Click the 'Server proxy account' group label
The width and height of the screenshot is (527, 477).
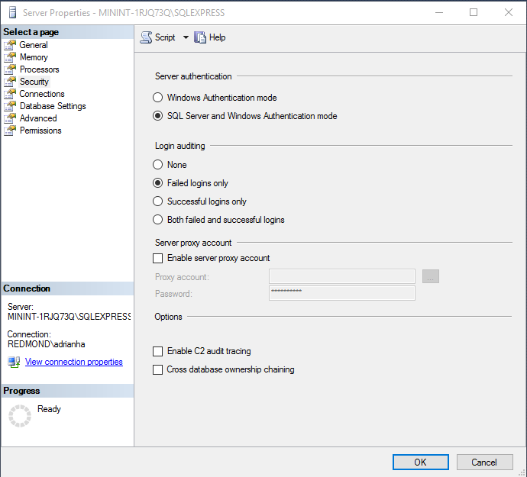coord(193,243)
